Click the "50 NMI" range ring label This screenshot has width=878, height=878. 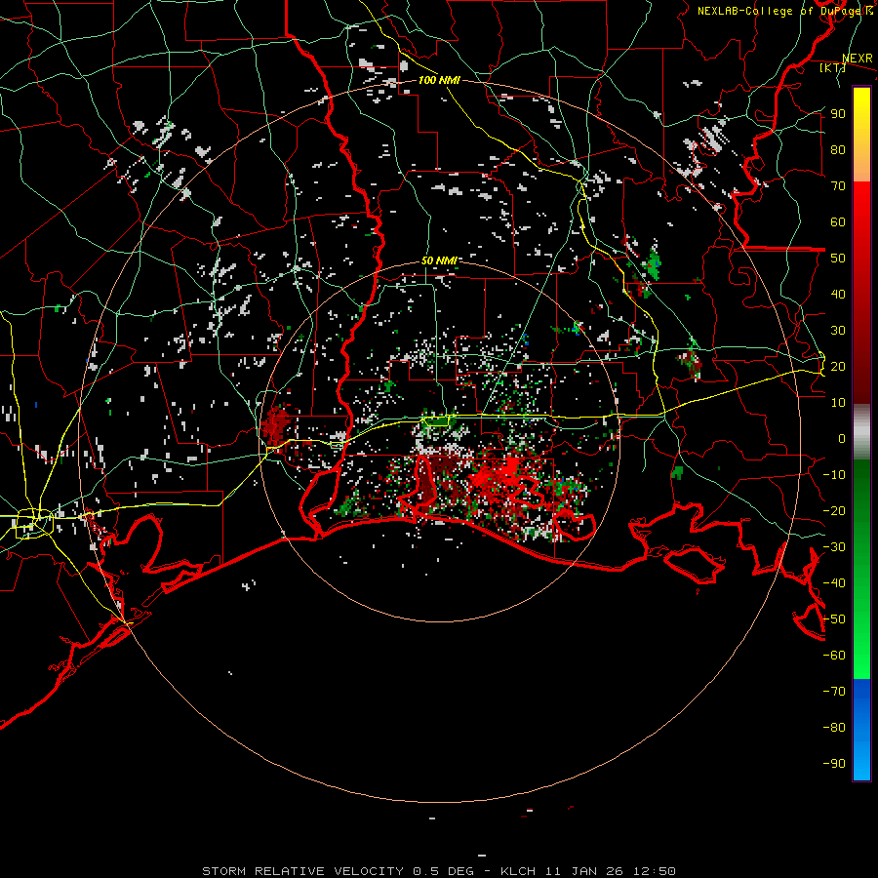pos(439,260)
